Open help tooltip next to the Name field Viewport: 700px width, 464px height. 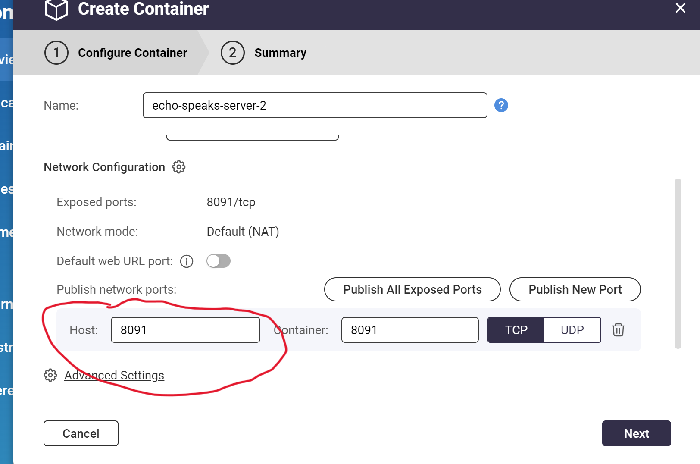tap(501, 105)
